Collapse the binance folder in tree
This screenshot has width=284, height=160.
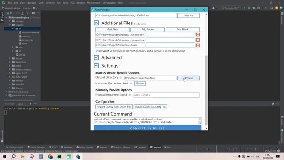tap(10, 25)
